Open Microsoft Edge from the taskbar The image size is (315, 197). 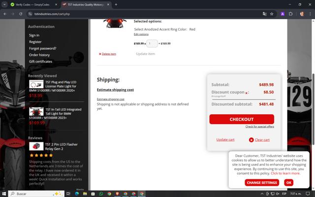click(77, 194)
